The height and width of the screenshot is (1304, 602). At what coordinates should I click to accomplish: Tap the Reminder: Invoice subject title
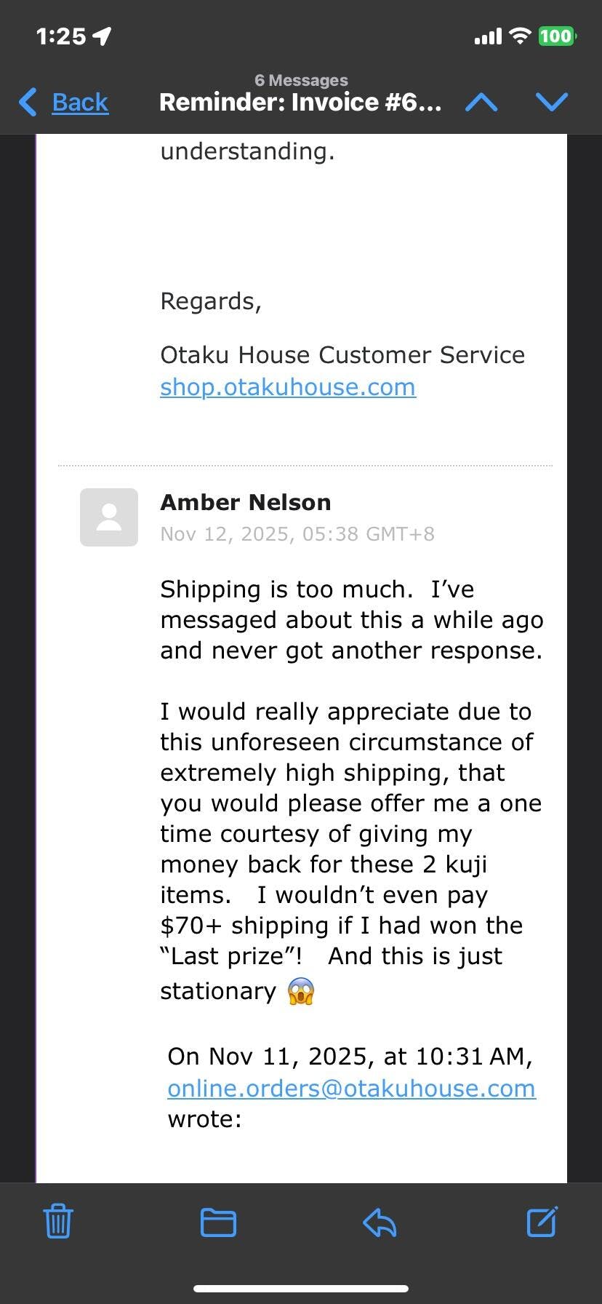300,103
